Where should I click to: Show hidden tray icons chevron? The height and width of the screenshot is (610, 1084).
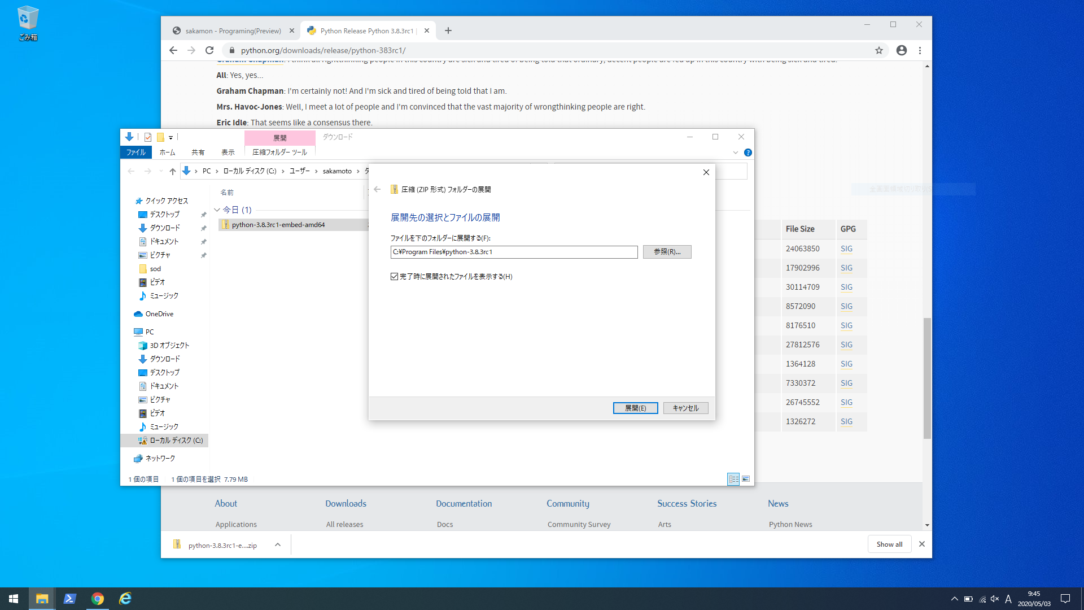coord(954,599)
